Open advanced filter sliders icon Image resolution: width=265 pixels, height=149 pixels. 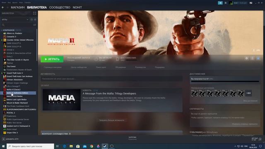coord(35,25)
